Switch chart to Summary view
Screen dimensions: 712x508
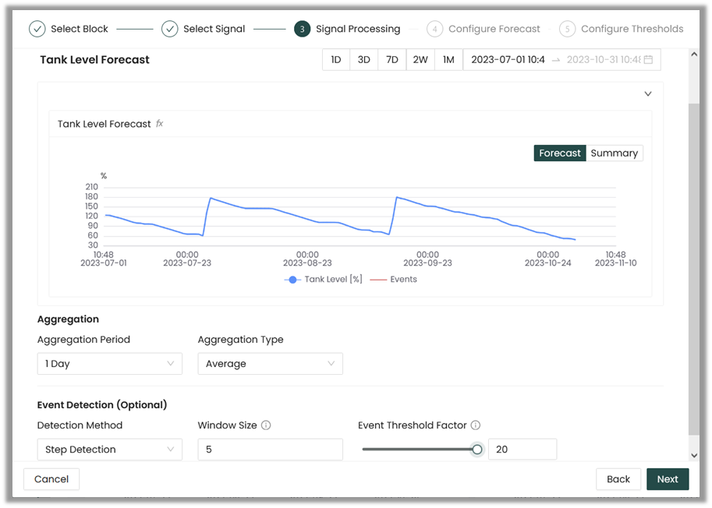[614, 153]
